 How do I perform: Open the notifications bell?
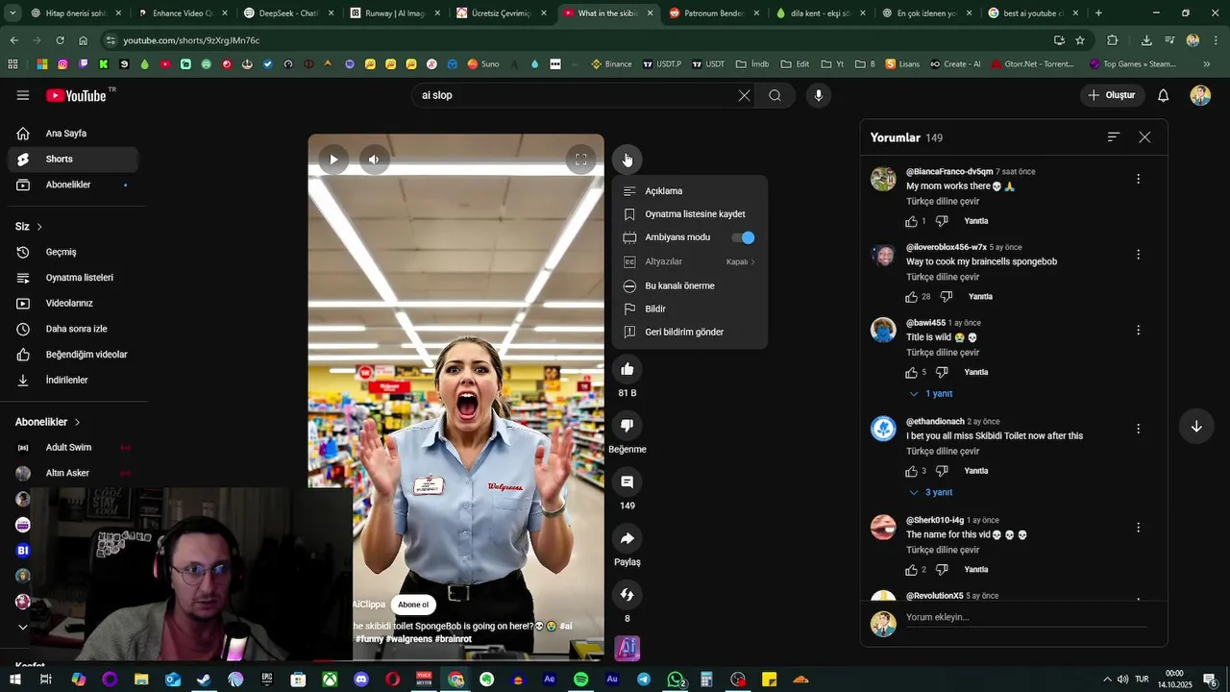1163,95
